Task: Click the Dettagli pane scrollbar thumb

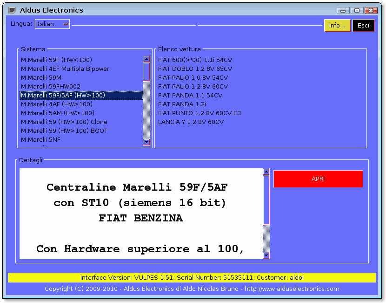Action: point(266,200)
